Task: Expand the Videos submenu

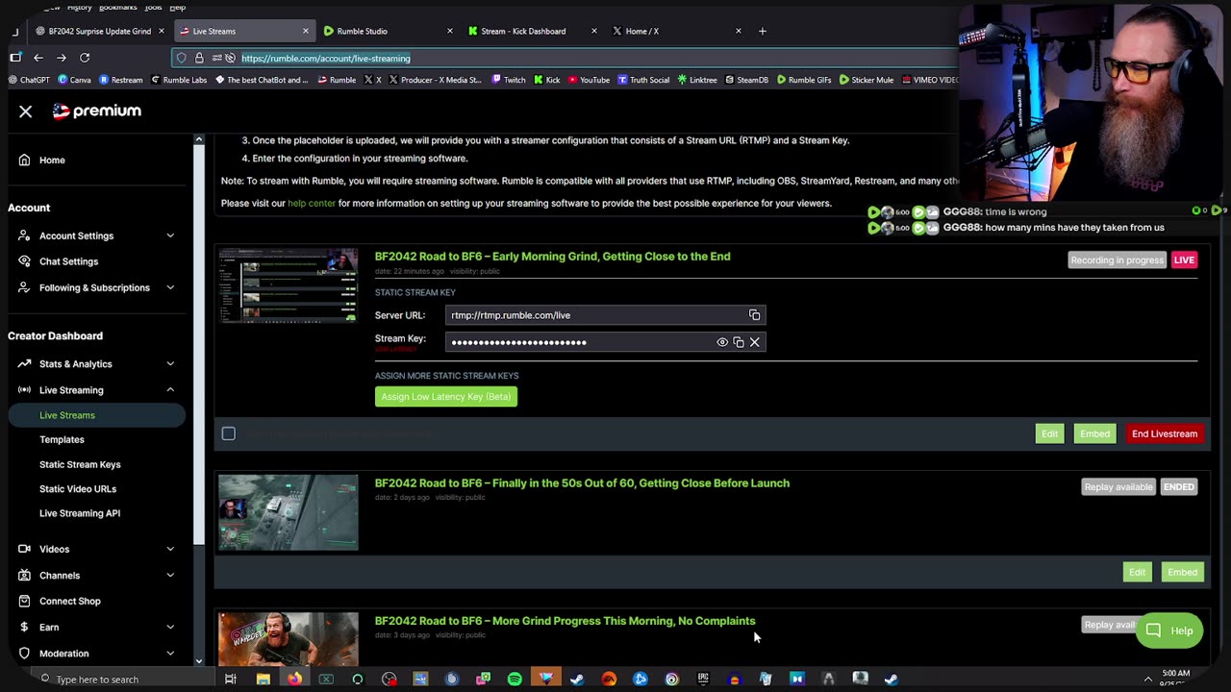Action: (x=170, y=550)
